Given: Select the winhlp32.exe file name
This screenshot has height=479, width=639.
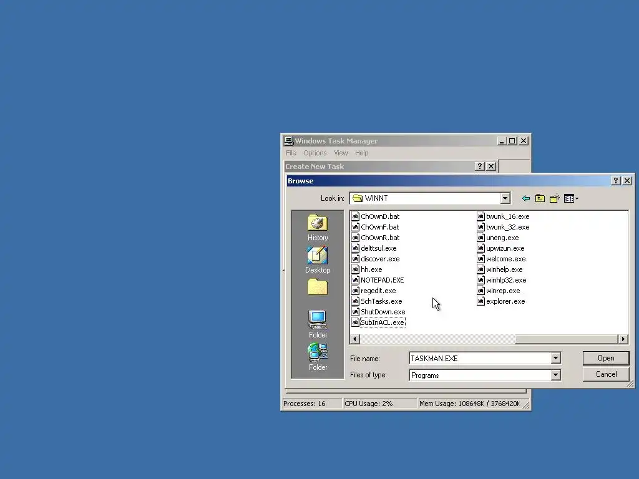Looking at the screenshot, I should point(506,280).
